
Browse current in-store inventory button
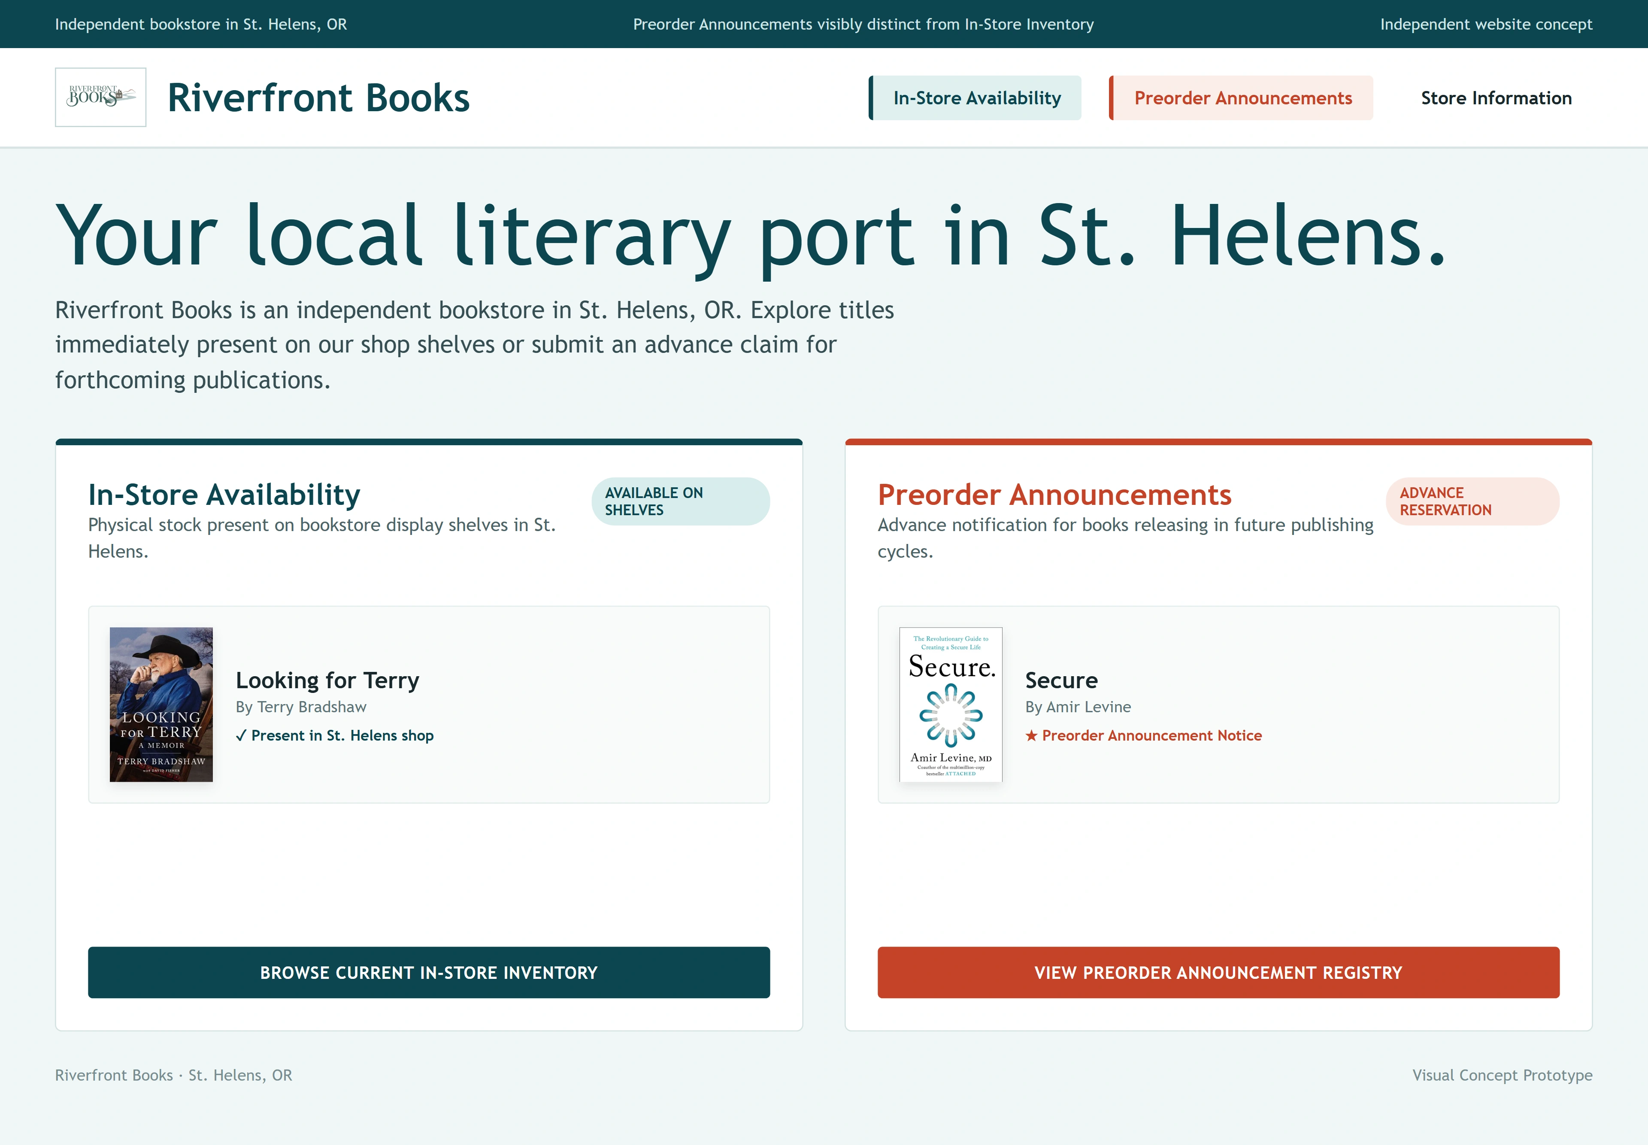[429, 972]
